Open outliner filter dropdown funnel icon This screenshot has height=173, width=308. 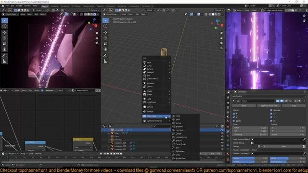[x=217, y=126]
